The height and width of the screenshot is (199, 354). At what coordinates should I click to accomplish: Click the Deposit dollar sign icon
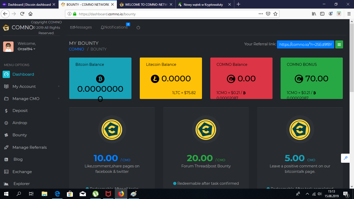click(x=6, y=111)
